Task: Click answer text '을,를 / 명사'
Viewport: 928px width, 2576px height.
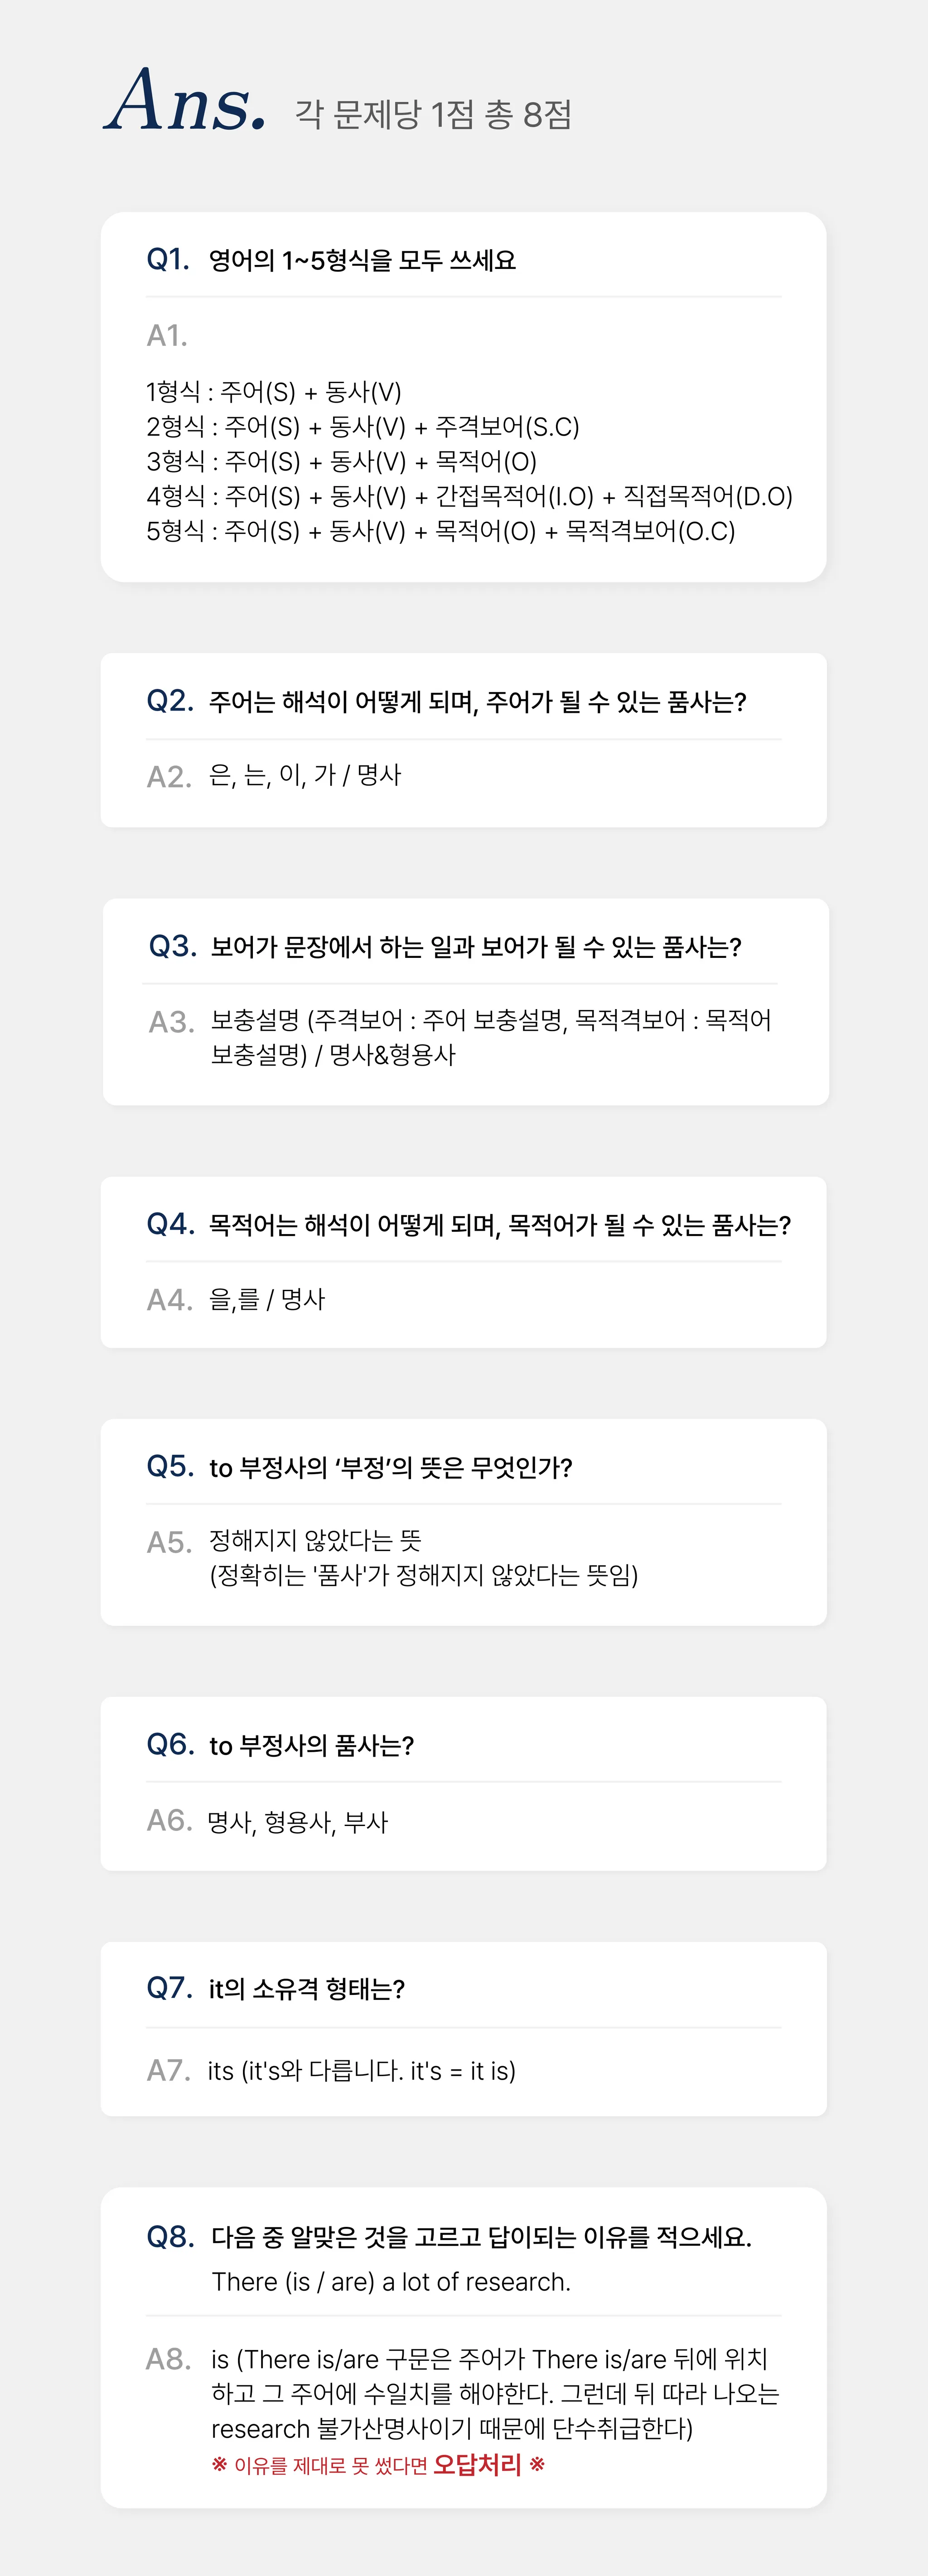Action: click(267, 1299)
